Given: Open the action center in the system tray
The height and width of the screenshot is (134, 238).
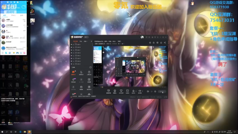Looking at the screenshot, I should pos(235,132).
